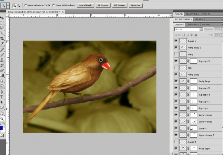
Task: Click the Zoom In magnifier in options bar
Action: [x=14, y=6]
